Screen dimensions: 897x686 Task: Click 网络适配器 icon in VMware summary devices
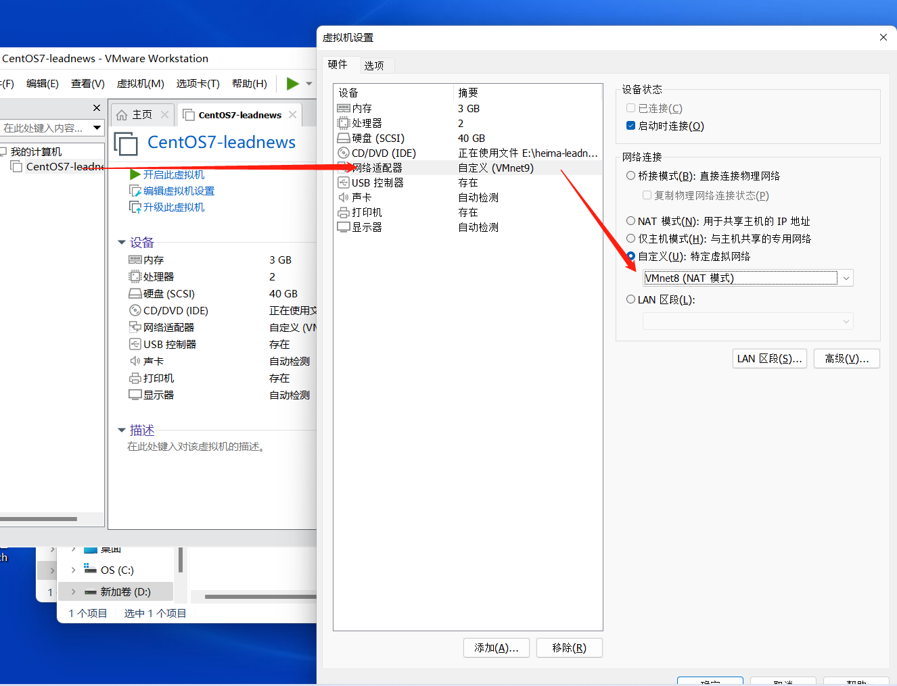135,327
